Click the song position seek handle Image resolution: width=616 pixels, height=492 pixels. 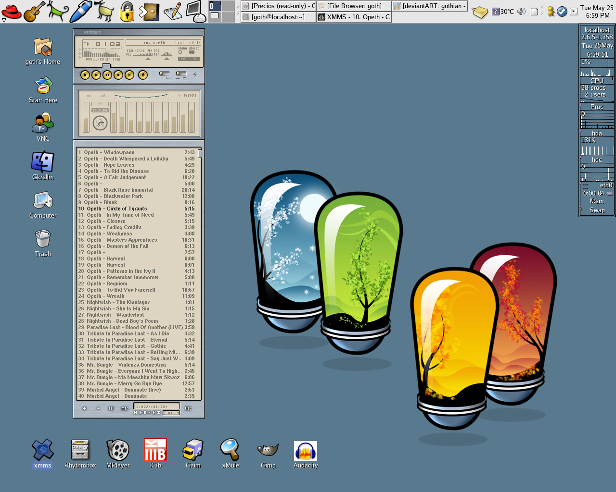click(x=106, y=66)
